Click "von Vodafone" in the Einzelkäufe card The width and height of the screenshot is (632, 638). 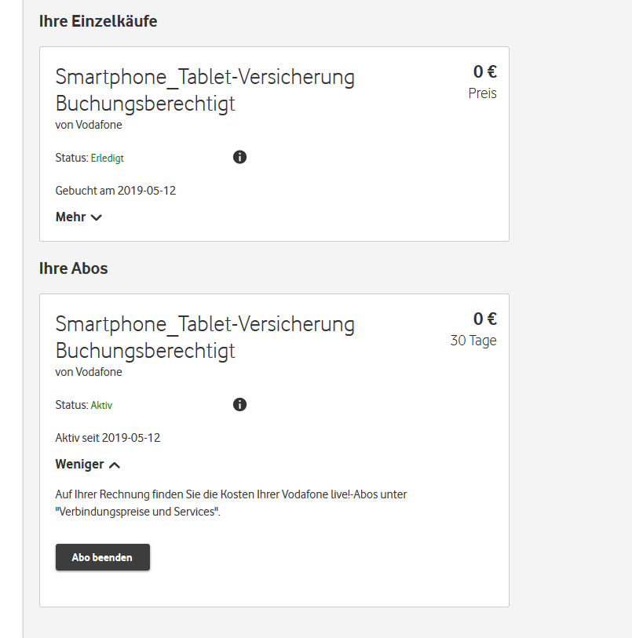[x=89, y=125]
